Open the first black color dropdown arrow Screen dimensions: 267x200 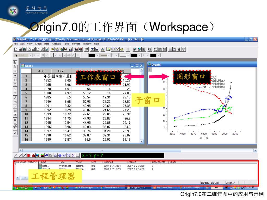[x=98, y=55]
